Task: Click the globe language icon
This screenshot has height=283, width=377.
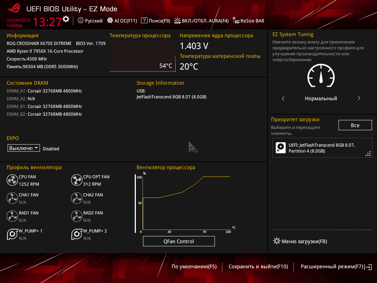Action: click(81, 21)
